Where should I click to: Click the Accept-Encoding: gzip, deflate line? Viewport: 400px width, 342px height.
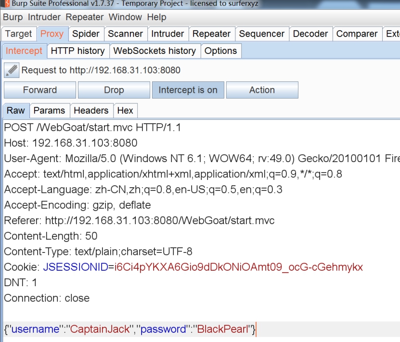pos(77,205)
